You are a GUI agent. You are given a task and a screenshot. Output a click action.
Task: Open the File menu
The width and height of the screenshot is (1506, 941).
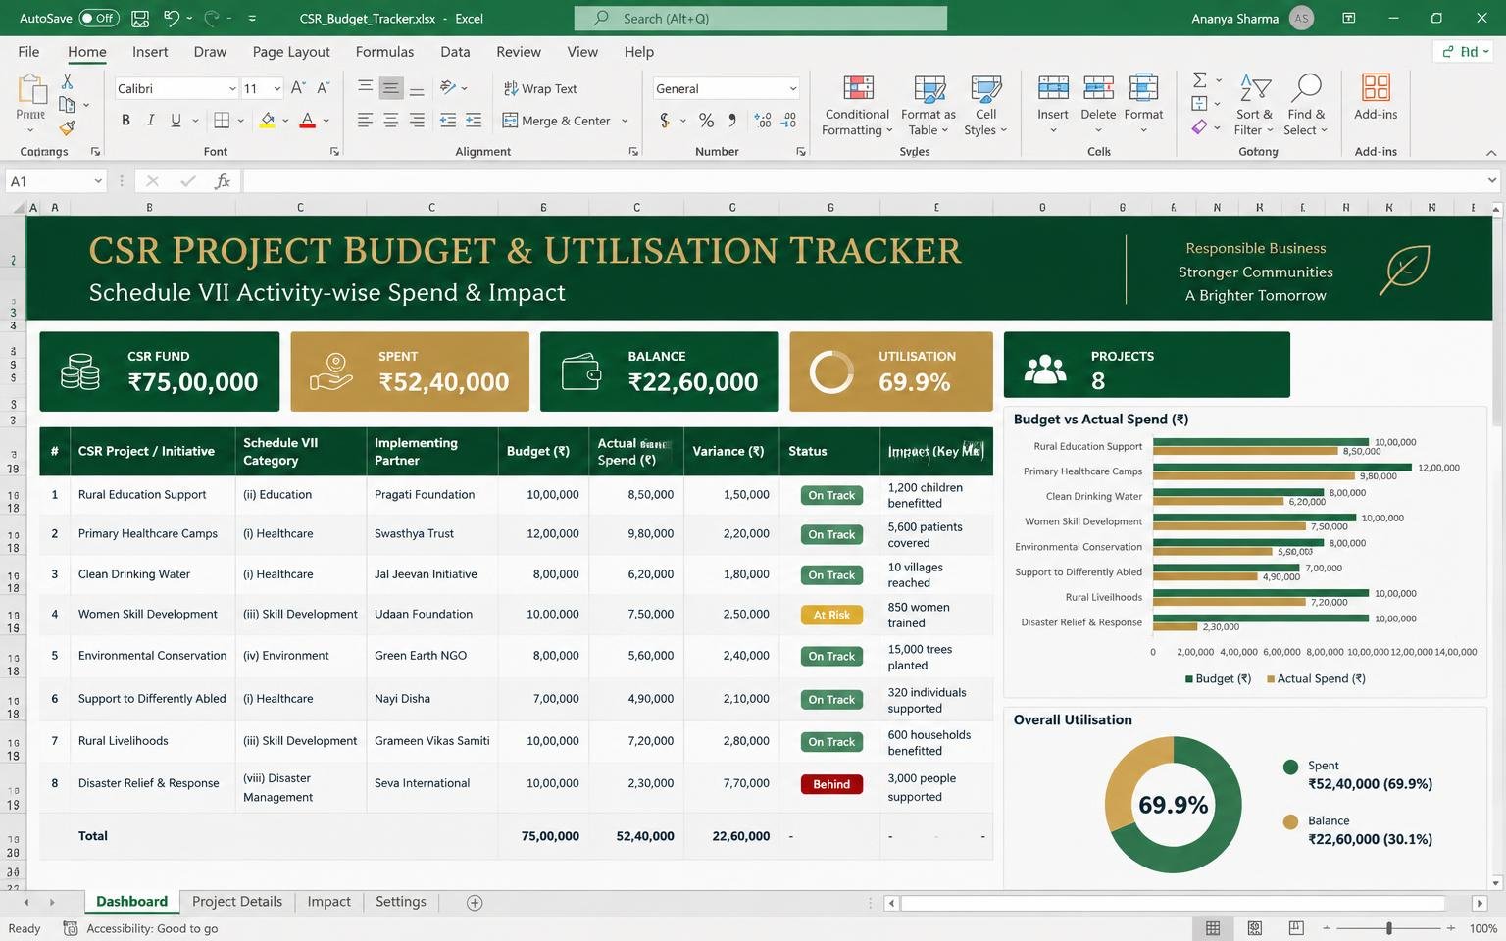(x=28, y=52)
